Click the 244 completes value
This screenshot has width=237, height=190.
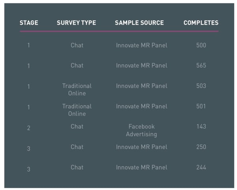tap(201, 167)
